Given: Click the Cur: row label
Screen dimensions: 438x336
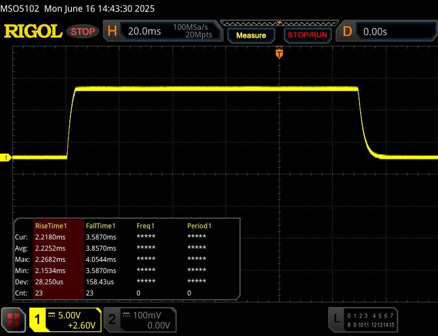Looking at the screenshot, I should point(21,237).
